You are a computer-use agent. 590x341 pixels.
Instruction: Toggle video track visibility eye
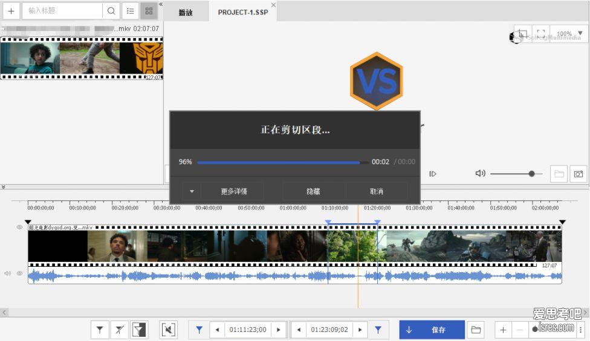click(x=19, y=227)
